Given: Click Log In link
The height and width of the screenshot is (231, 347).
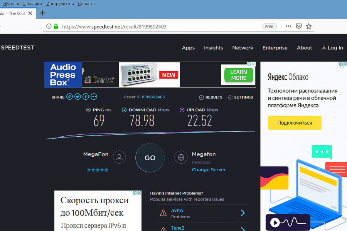Looking at the screenshot, I should point(332,48).
